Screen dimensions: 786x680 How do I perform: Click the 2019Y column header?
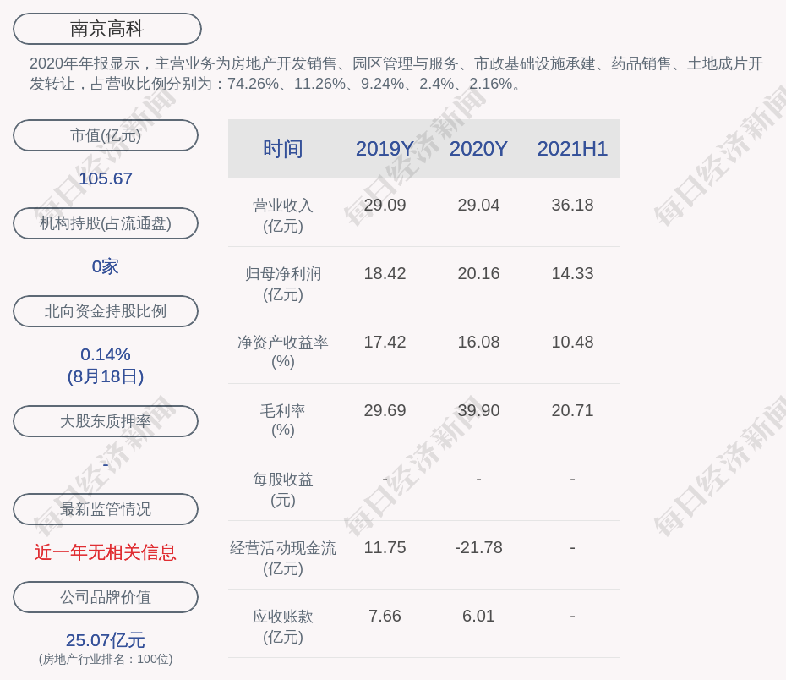point(385,149)
